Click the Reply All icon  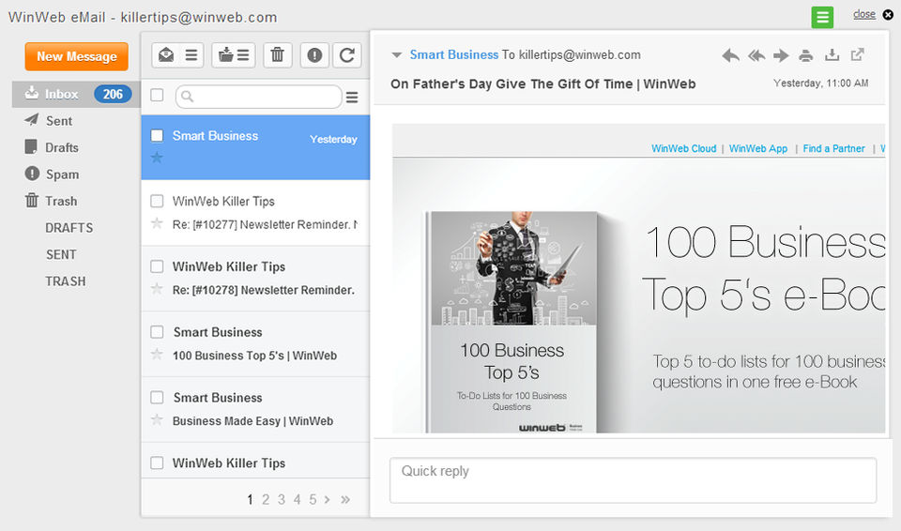click(x=756, y=55)
